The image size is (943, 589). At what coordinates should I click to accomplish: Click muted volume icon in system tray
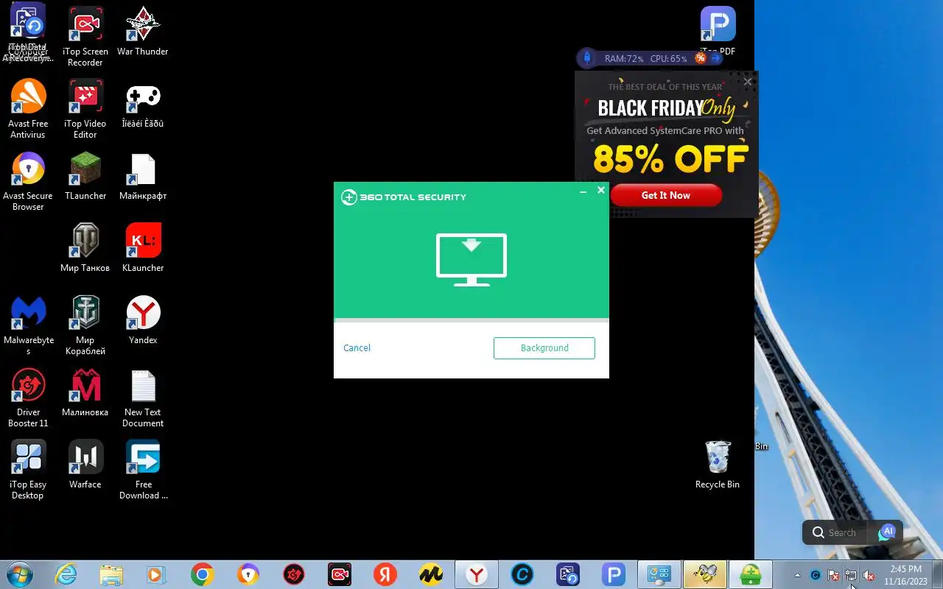pos(869,575)
